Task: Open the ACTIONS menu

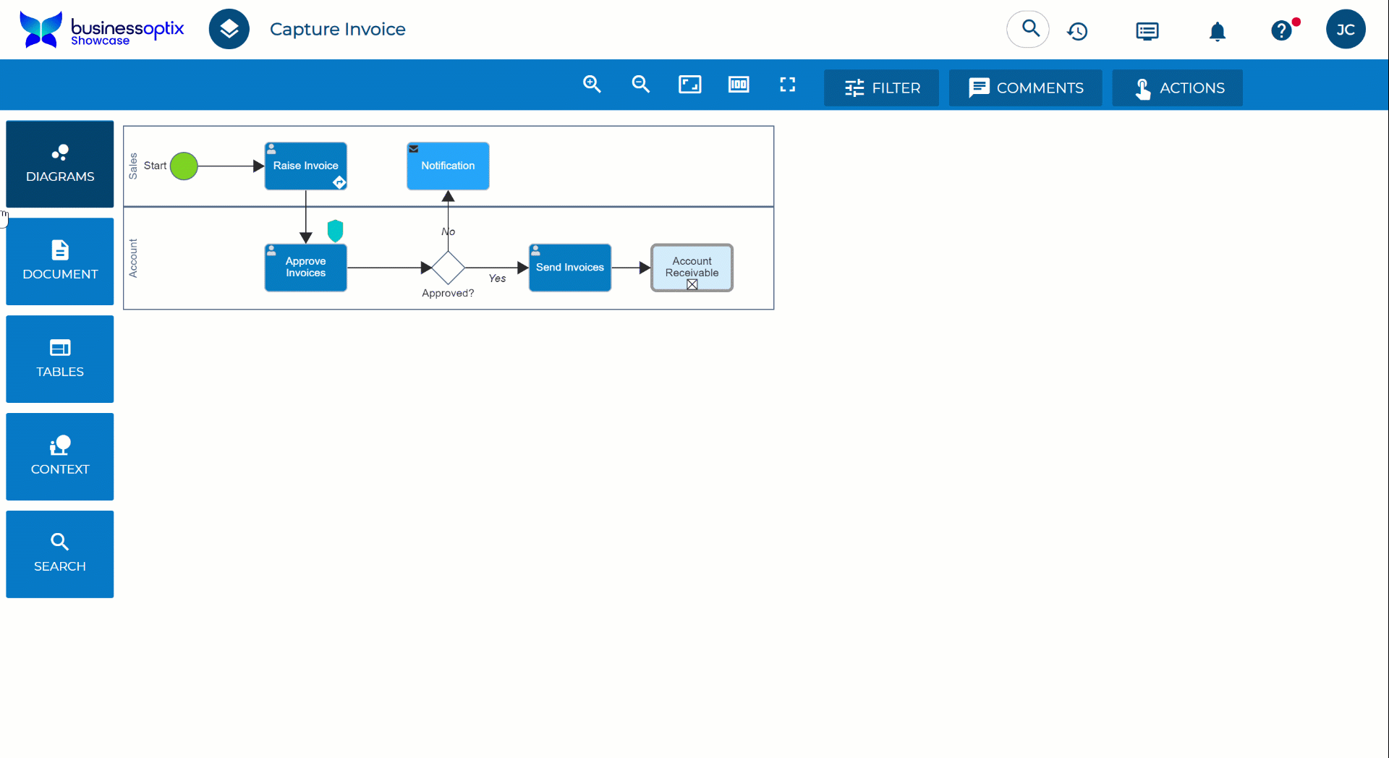Action: tap(1177, 88)
